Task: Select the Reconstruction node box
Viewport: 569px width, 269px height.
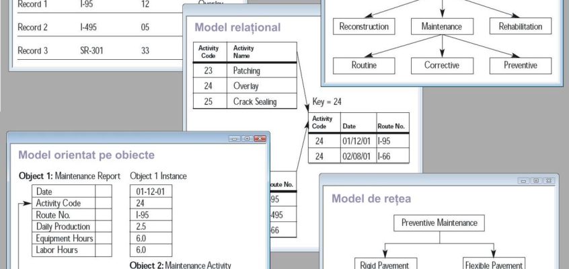Action: pos(364,26)
